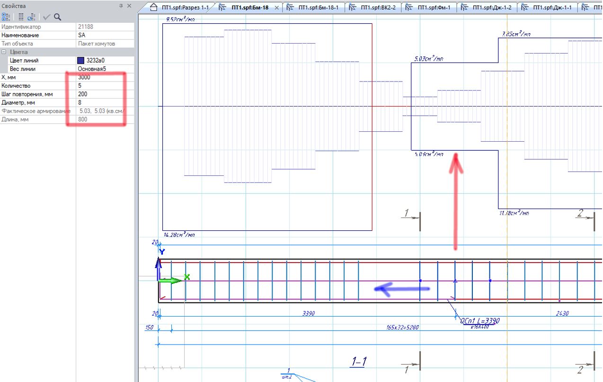Image resolution: width=603 pixels, height=382 pixels.
Task: Click the Диаметр, мм value field
Action: (x=105, y=103)
